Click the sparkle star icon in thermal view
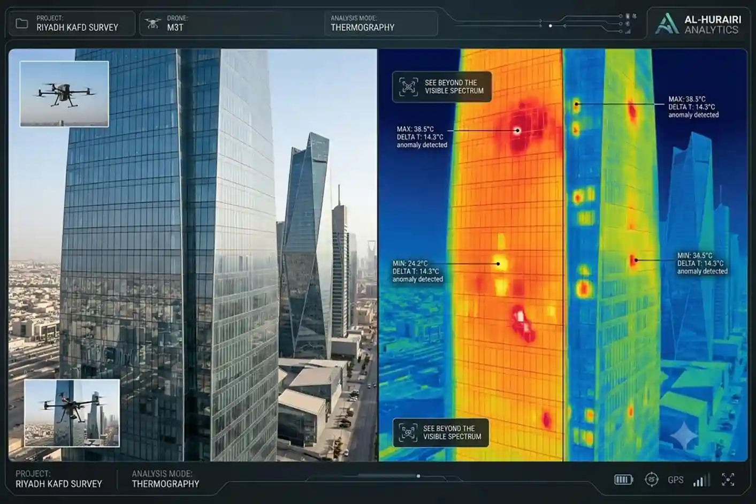756x504 pixels. [684, 434]
